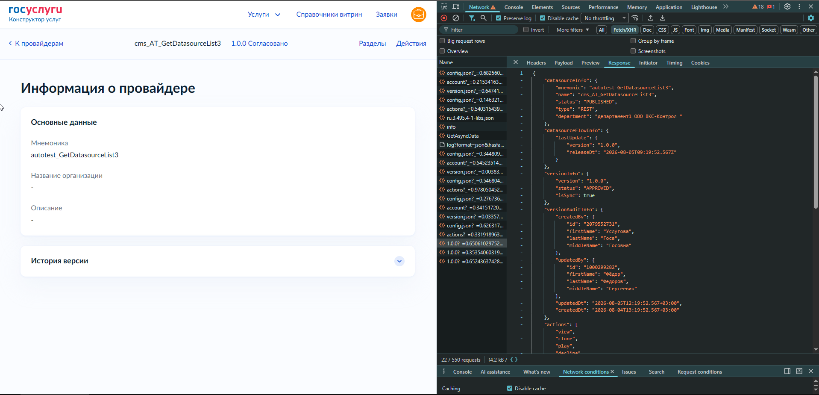This screenshot has height=395, width=819.
Task: Select the Fetch/XHR filter toggle
Action: coord(625,29)
